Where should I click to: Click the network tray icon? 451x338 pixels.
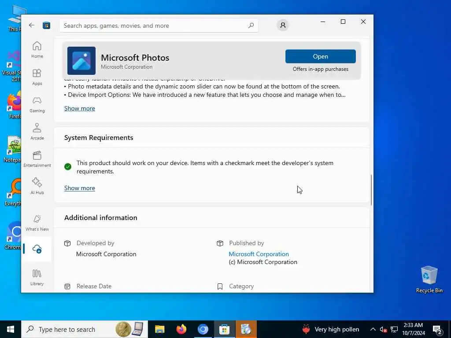[394, 329]
